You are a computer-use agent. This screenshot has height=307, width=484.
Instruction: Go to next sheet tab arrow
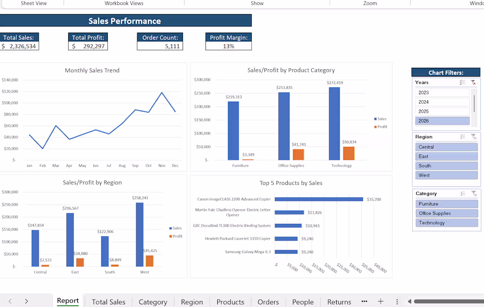[26, 301]
